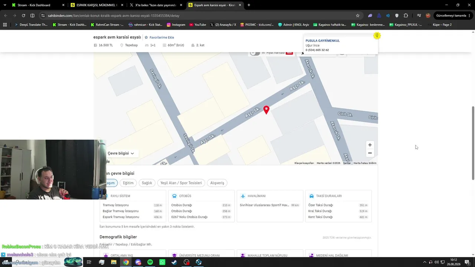Open Klavye kısayolları on the map
This screenshot has width=475, height=267.
point(304,163)
